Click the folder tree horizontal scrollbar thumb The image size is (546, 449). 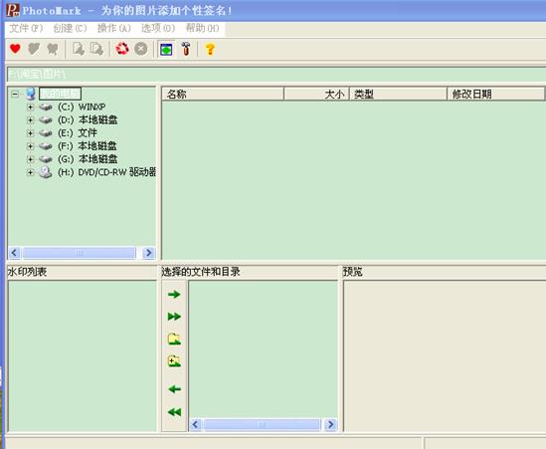coord(79,253)
